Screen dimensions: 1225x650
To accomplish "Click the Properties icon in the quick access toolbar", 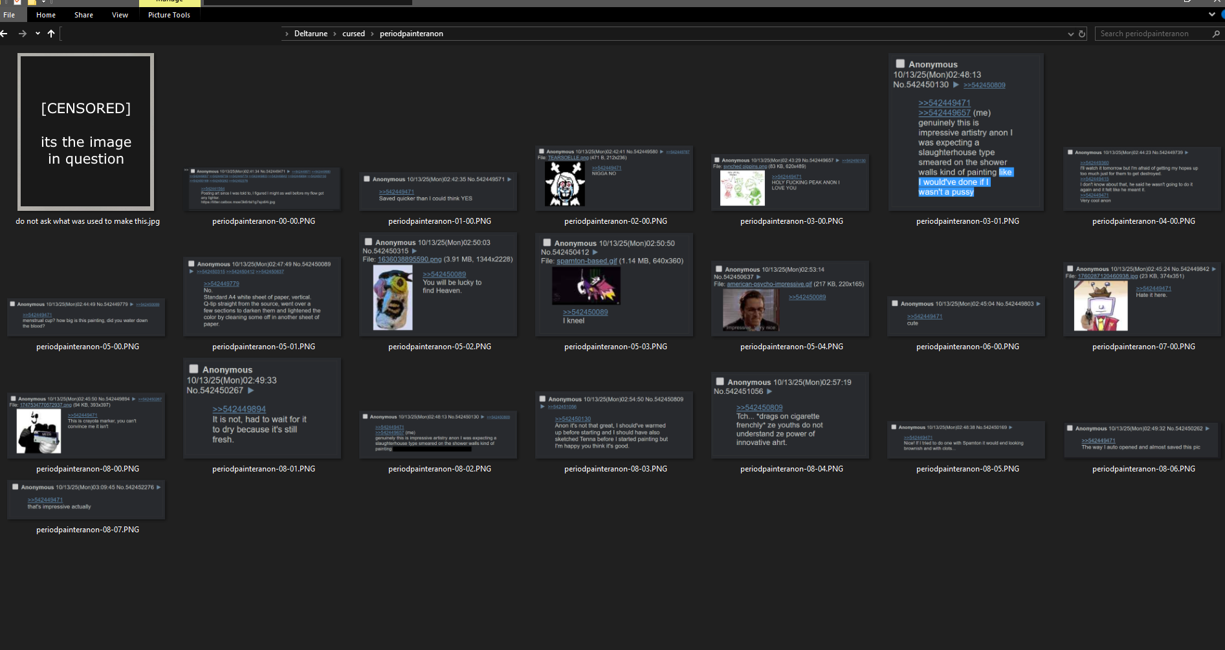I will 17,2.
